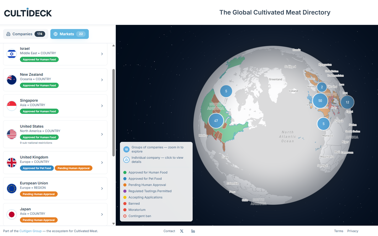
Task: Open the Companies tab
Action: pos(26,34)
